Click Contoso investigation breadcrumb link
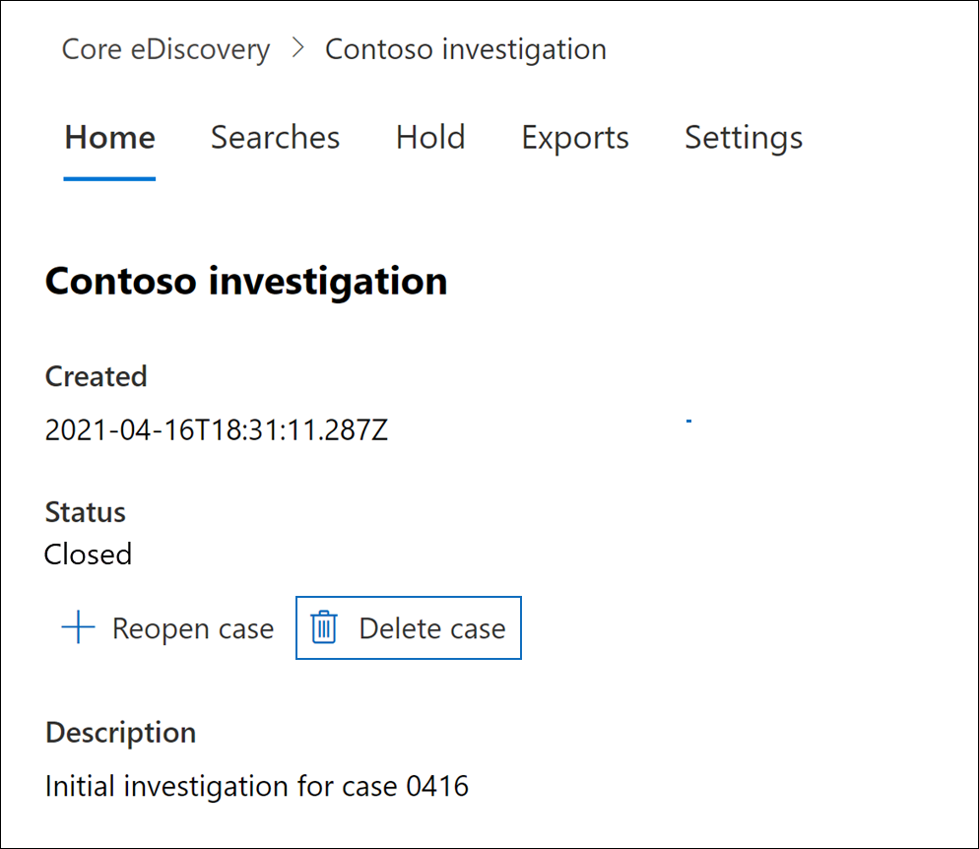The image size is (979, 849). [x=466, y=49]
